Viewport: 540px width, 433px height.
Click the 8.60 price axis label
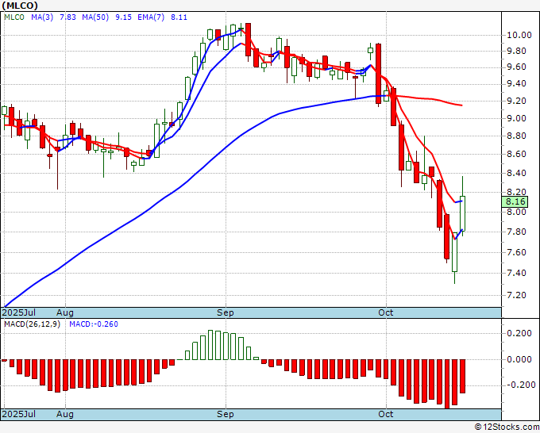pyautogui.click(x=516, y=154)
